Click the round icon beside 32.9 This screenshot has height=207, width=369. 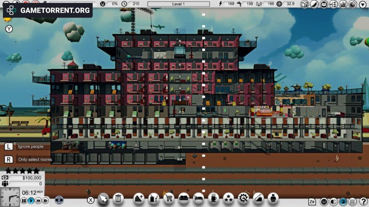(x=279, y=4)
